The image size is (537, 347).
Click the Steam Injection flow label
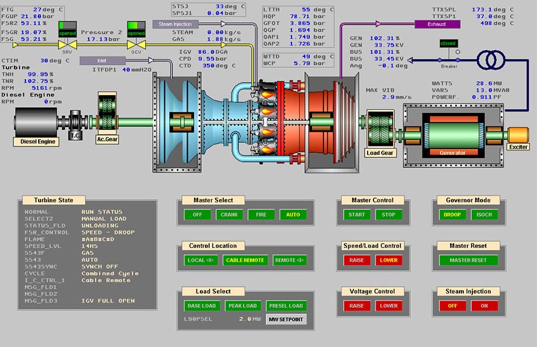[x=175, y=24]
